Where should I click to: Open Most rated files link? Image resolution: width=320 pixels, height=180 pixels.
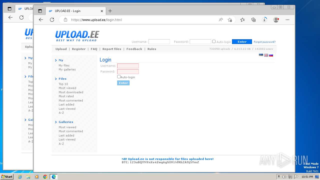point(66,96)
